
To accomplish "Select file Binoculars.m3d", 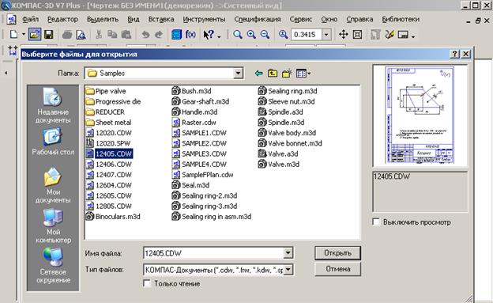I will (113, 217).
